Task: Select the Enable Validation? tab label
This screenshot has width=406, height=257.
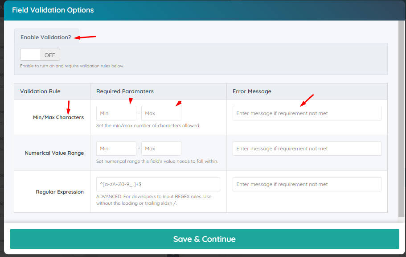Action: click(x=46, y=37)
